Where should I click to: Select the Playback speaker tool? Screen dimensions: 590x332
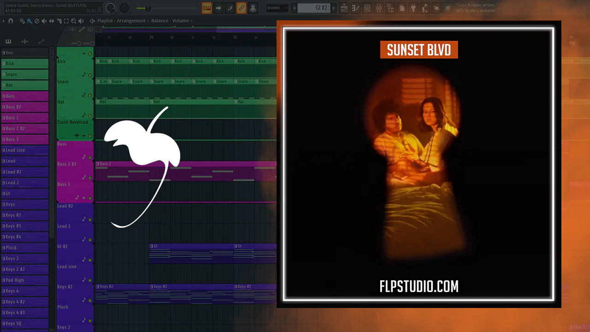pyautogui.click(x=81, y=21)
